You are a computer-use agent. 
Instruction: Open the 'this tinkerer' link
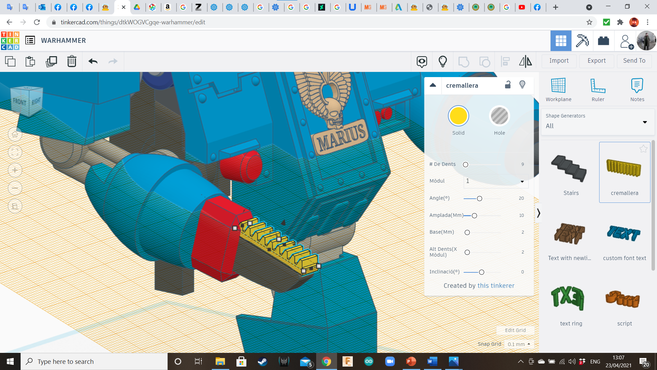point(496,286)
